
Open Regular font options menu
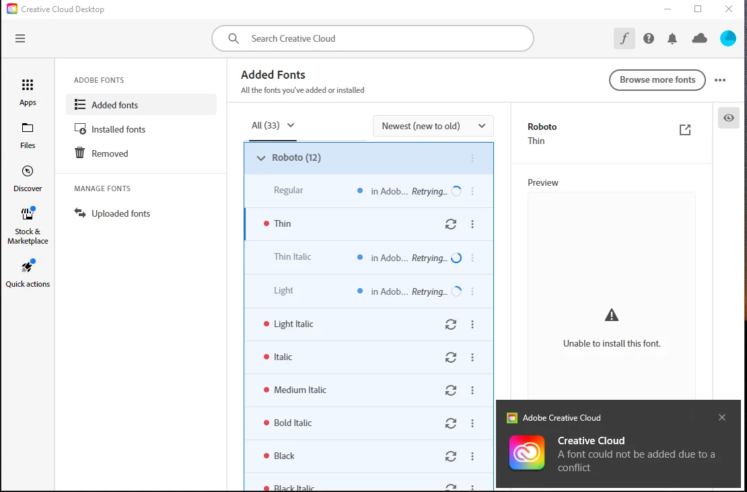click(x=472, y=191)
